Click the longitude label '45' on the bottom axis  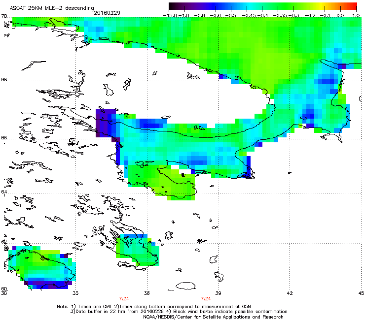tap(361, 293)
